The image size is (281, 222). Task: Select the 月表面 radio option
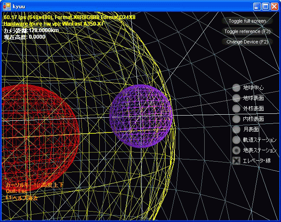[236, 129]
